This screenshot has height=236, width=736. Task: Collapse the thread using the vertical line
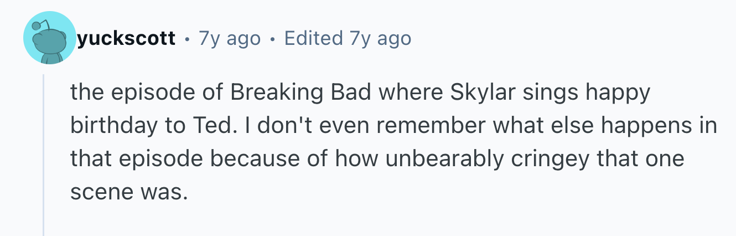(44, 155)
